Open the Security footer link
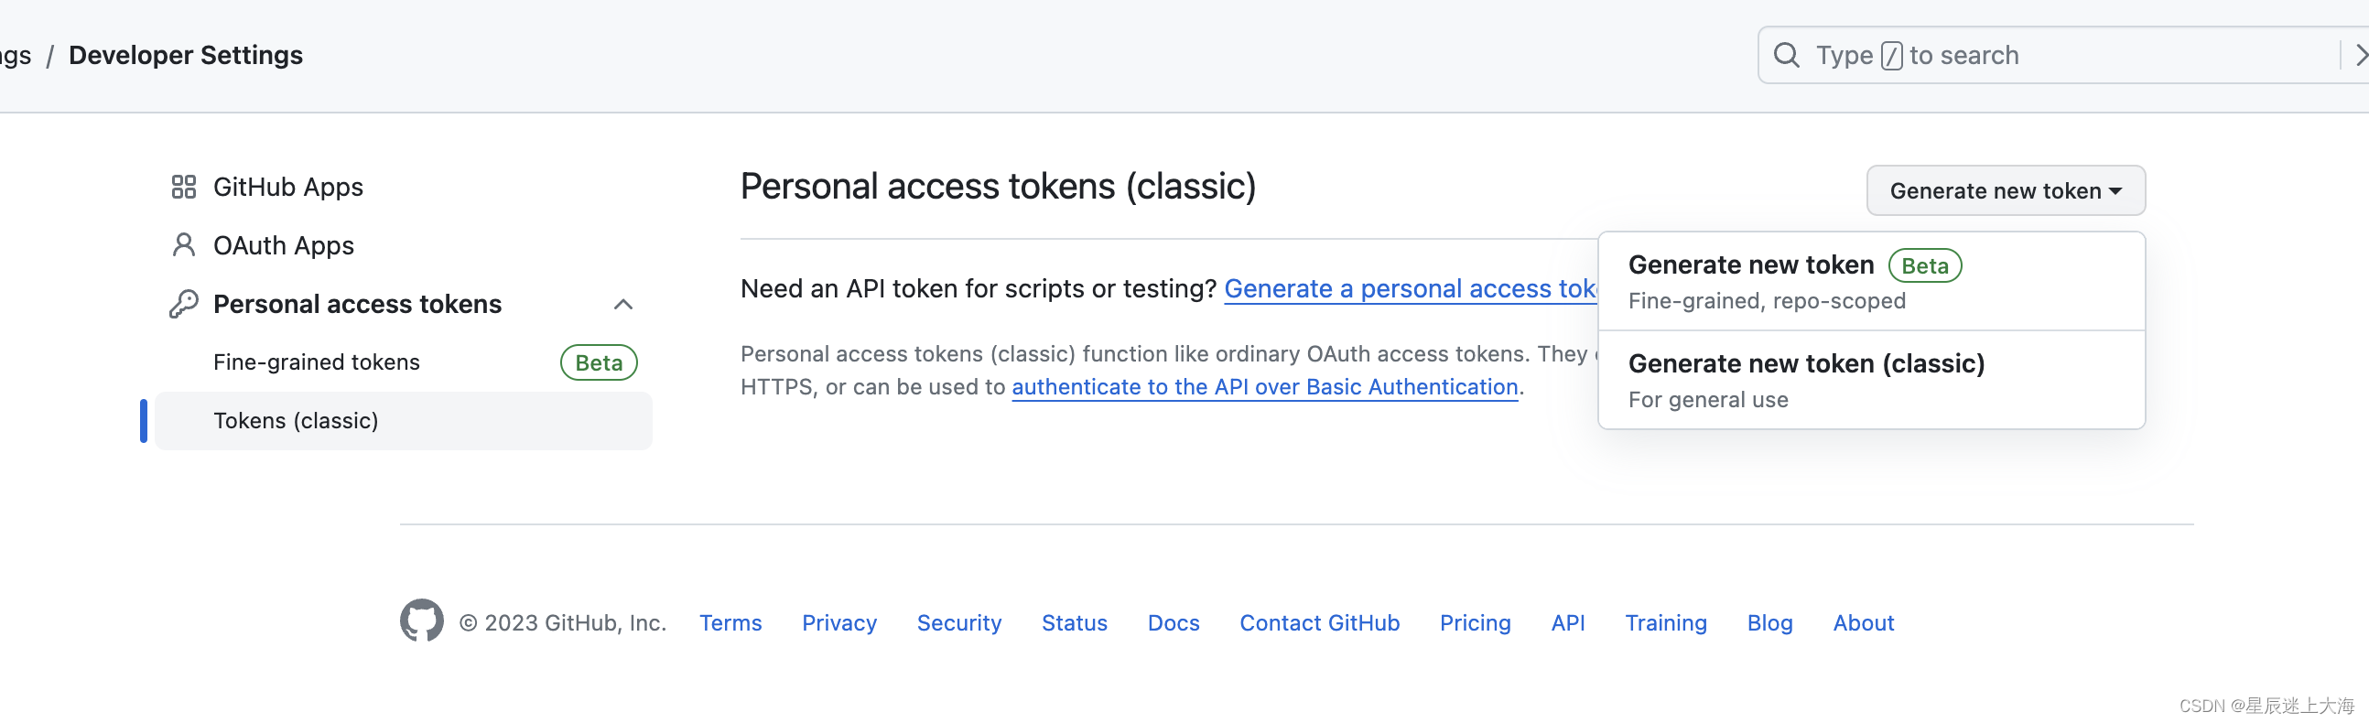 [958, 622]
